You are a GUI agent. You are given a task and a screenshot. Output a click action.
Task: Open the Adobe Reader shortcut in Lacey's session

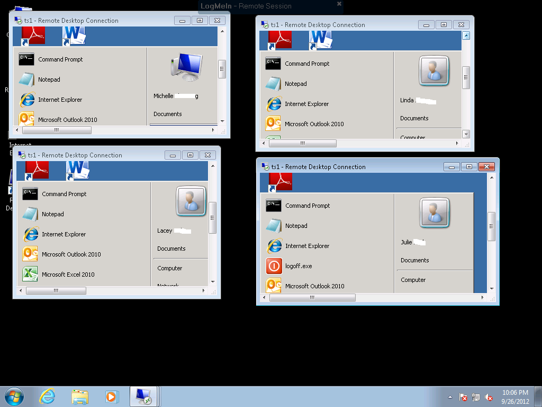tap(37, 170)
